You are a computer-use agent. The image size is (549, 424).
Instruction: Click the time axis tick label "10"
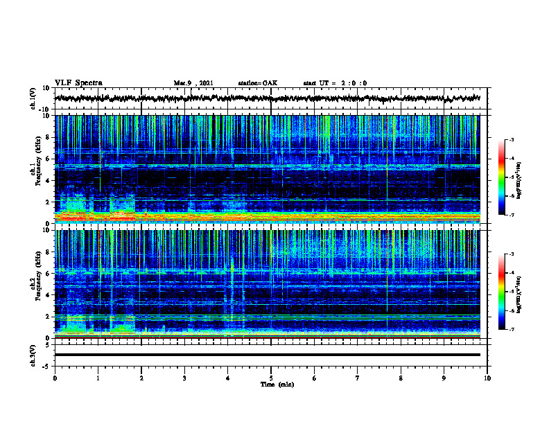click(x=487, y=378)
